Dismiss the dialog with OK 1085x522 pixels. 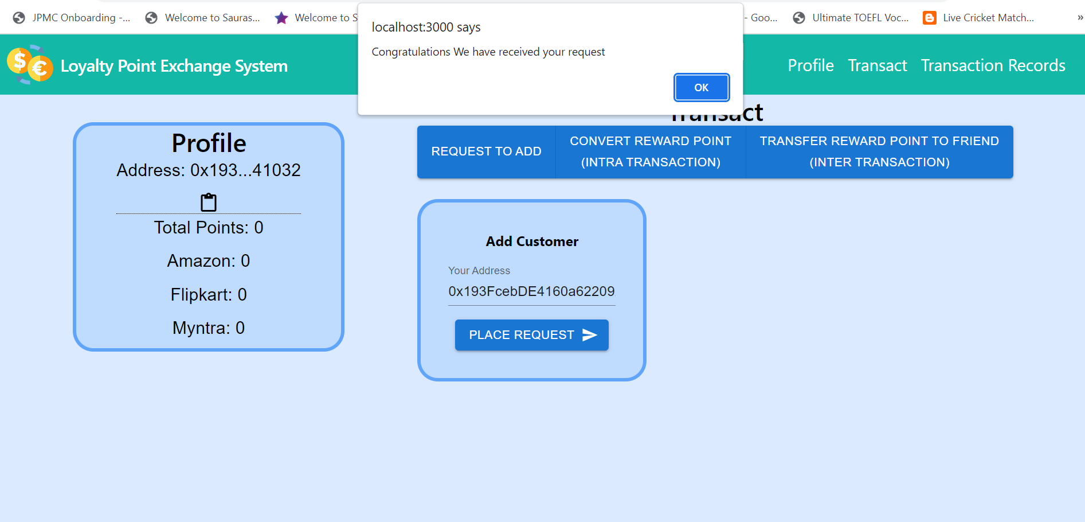click(701, 87)
